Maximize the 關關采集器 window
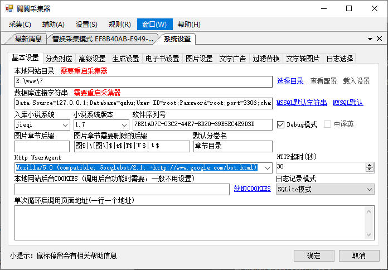The image size is (388, 270). 349,9
